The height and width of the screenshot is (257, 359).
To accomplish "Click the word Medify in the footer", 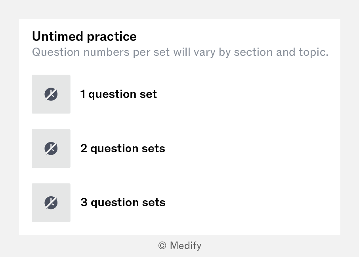I will [186, 245].
